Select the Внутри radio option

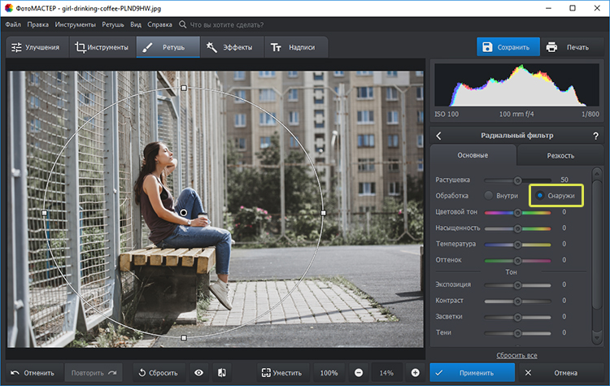[x=489, y=195]
